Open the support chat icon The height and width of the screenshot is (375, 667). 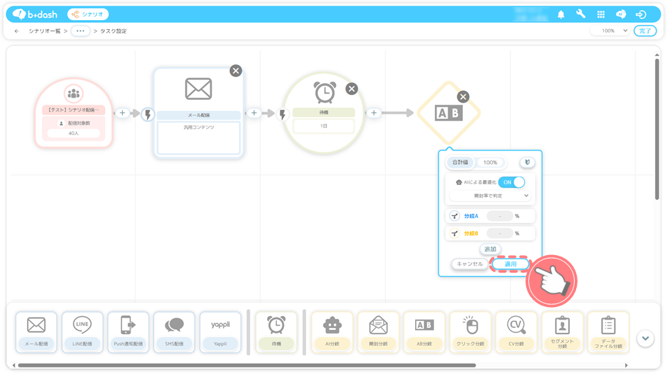tap(620, 15)
